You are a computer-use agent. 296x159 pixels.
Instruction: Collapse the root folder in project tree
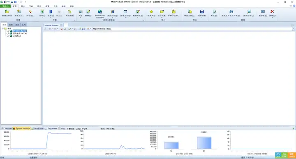tap(2, 28)
